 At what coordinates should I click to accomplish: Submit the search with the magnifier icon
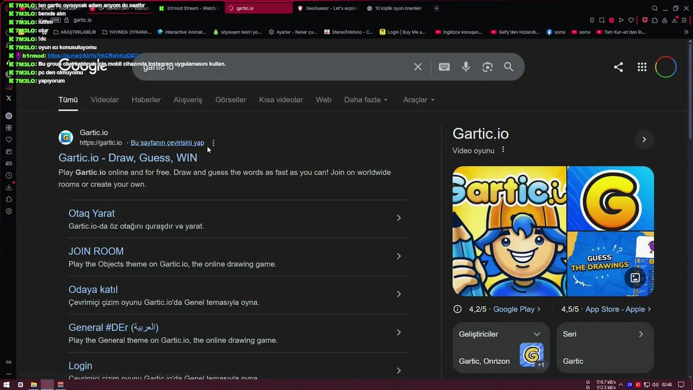[508, 67]
